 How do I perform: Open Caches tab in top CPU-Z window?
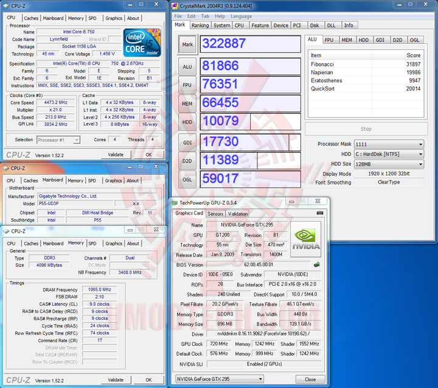31,18
